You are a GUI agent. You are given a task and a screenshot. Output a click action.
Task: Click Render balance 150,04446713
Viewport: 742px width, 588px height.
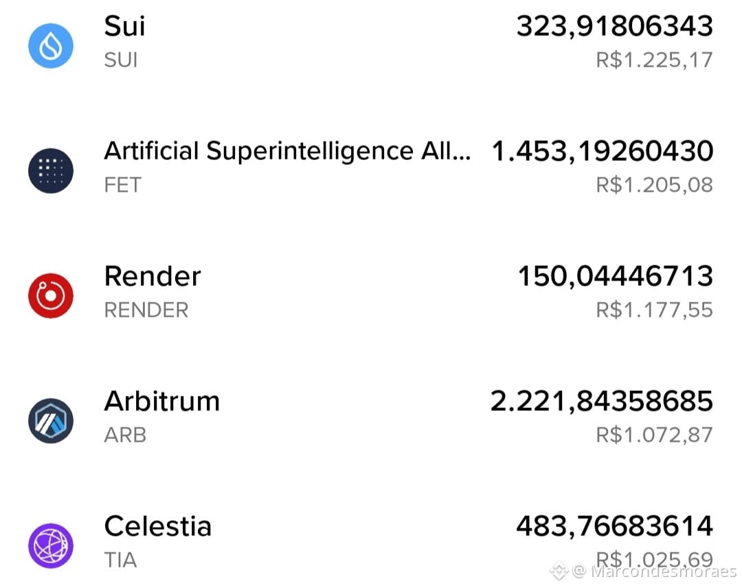pos(615,275)
